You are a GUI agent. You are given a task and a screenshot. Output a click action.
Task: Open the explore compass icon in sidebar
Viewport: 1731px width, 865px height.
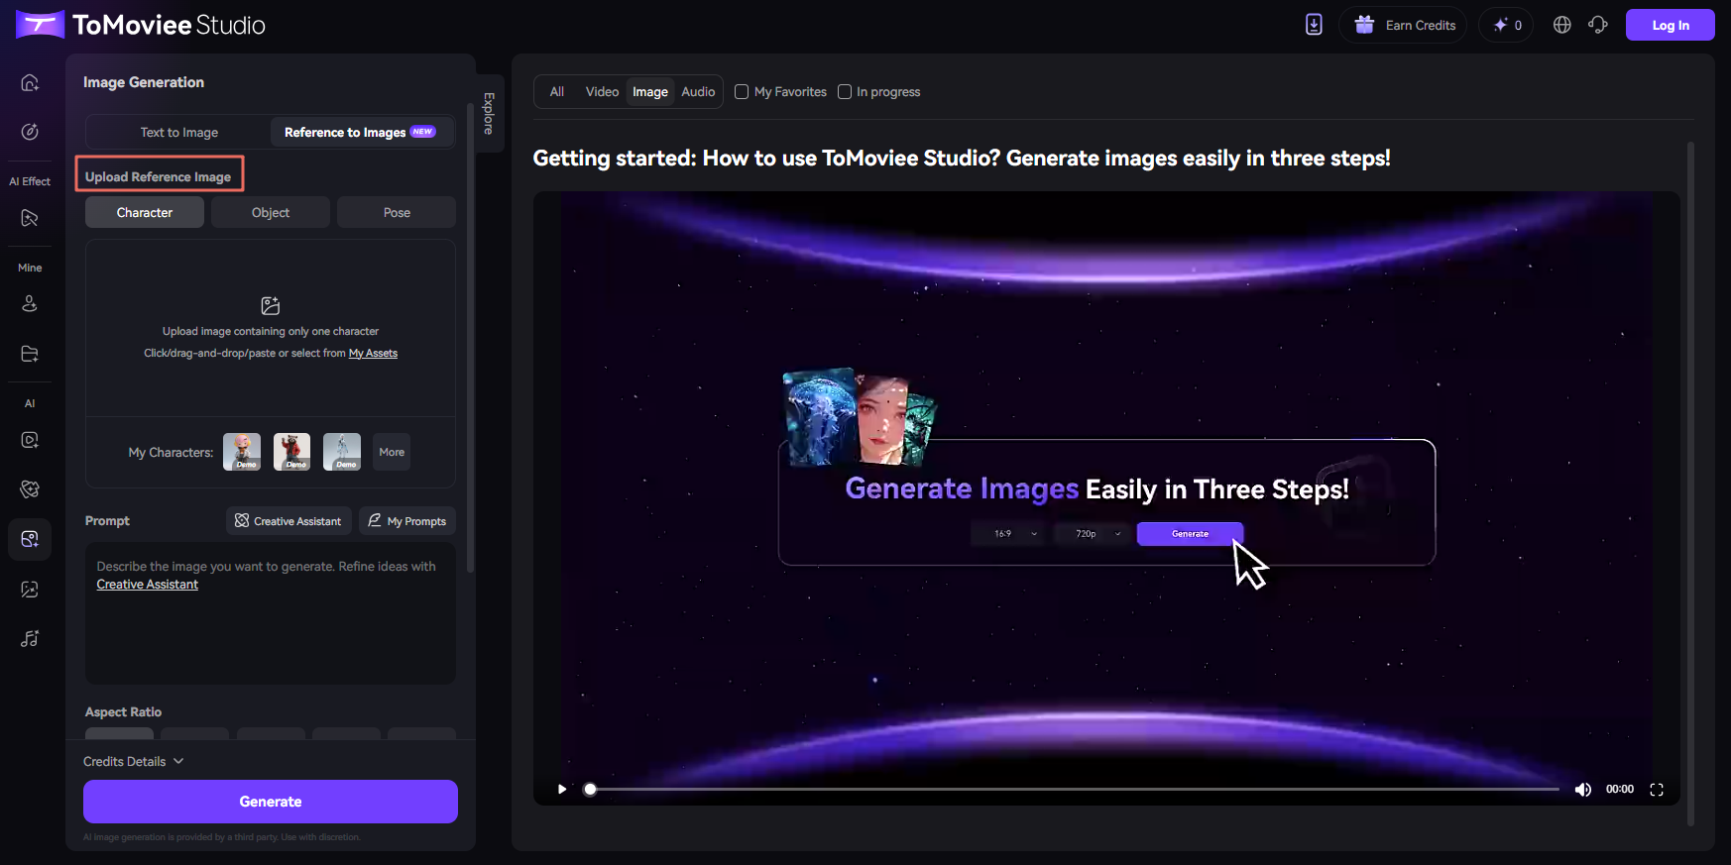click(x=30, y=132)
